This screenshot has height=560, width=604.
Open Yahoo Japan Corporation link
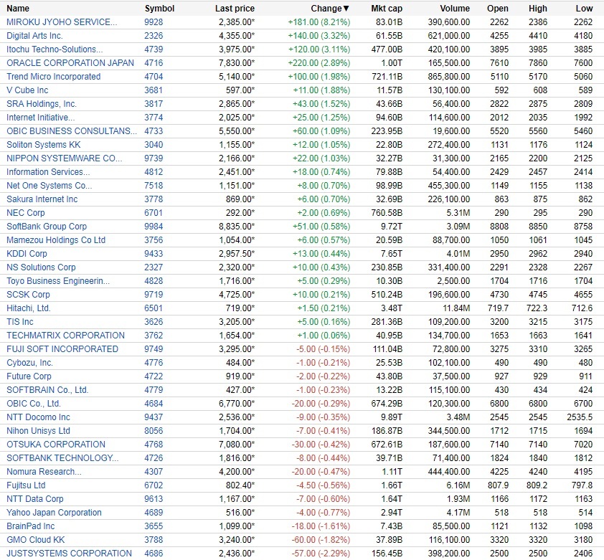[54, 513]
